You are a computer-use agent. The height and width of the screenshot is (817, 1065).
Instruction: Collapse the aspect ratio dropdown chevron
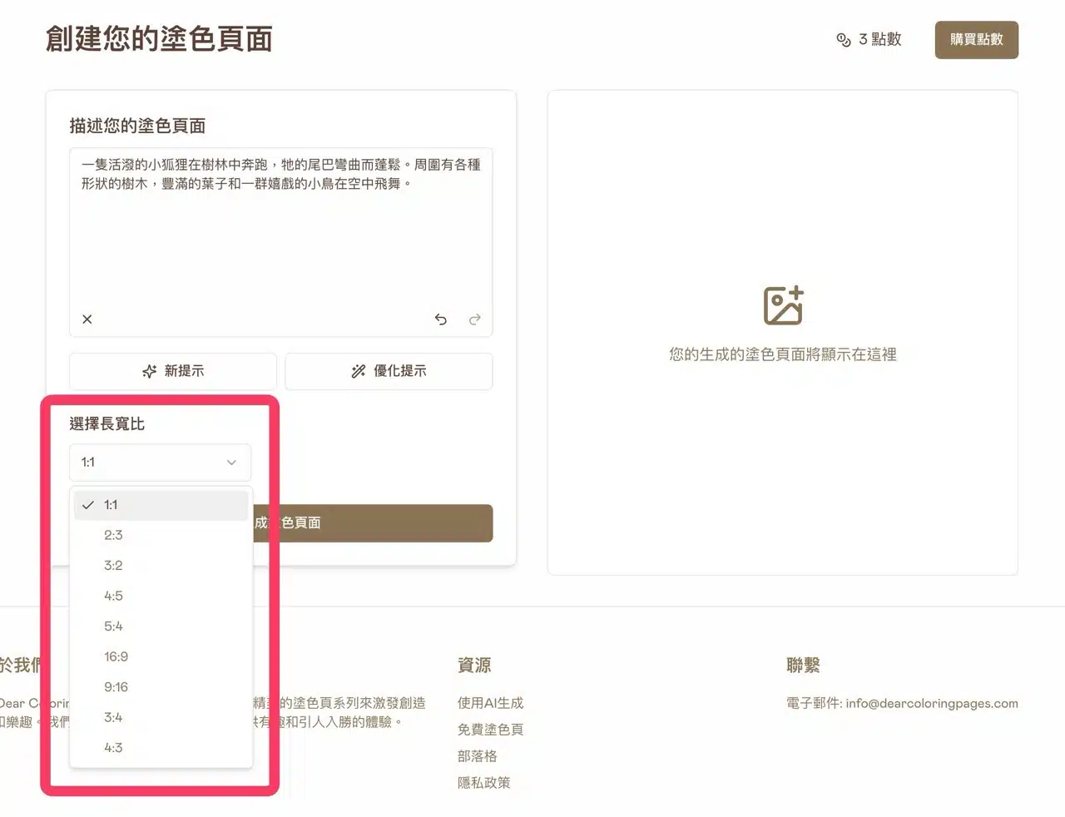231,463
